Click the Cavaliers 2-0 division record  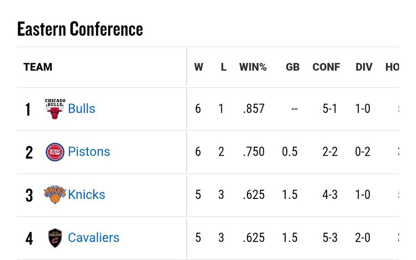point(363,238)
